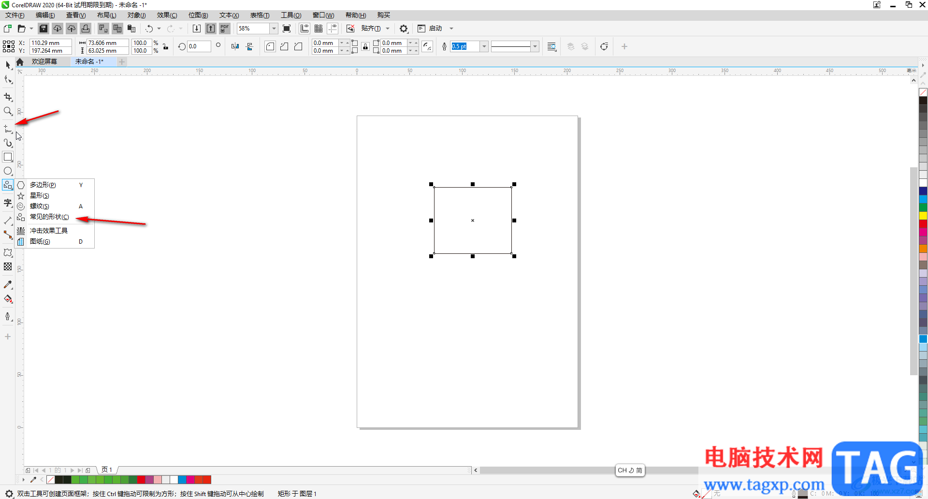Select the Pick tool in toolbox

click(x=8, y=65)
